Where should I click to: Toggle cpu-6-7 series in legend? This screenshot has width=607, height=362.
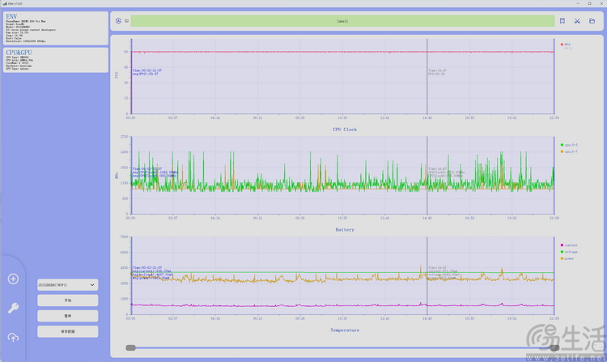tap(570, 151)
